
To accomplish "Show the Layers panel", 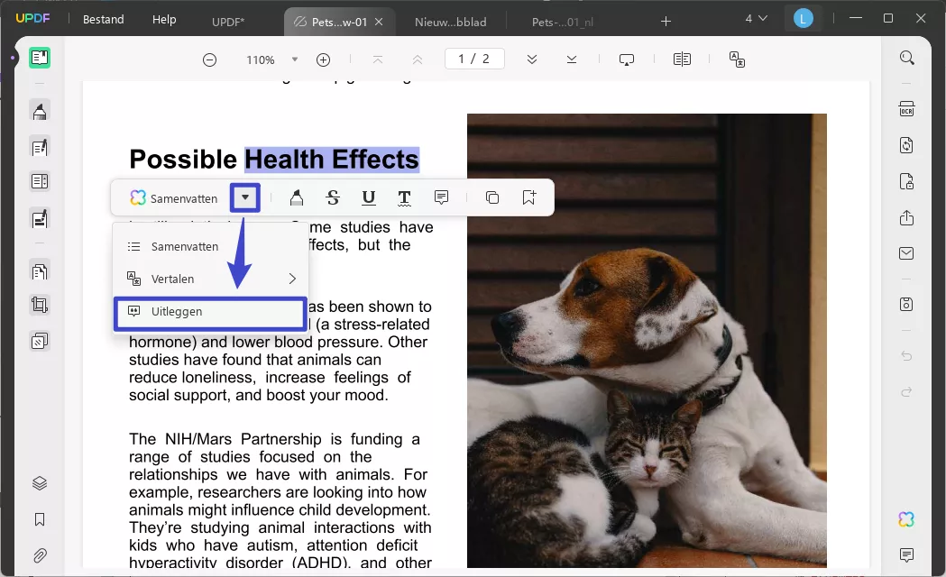I will (x=40, y=483).
